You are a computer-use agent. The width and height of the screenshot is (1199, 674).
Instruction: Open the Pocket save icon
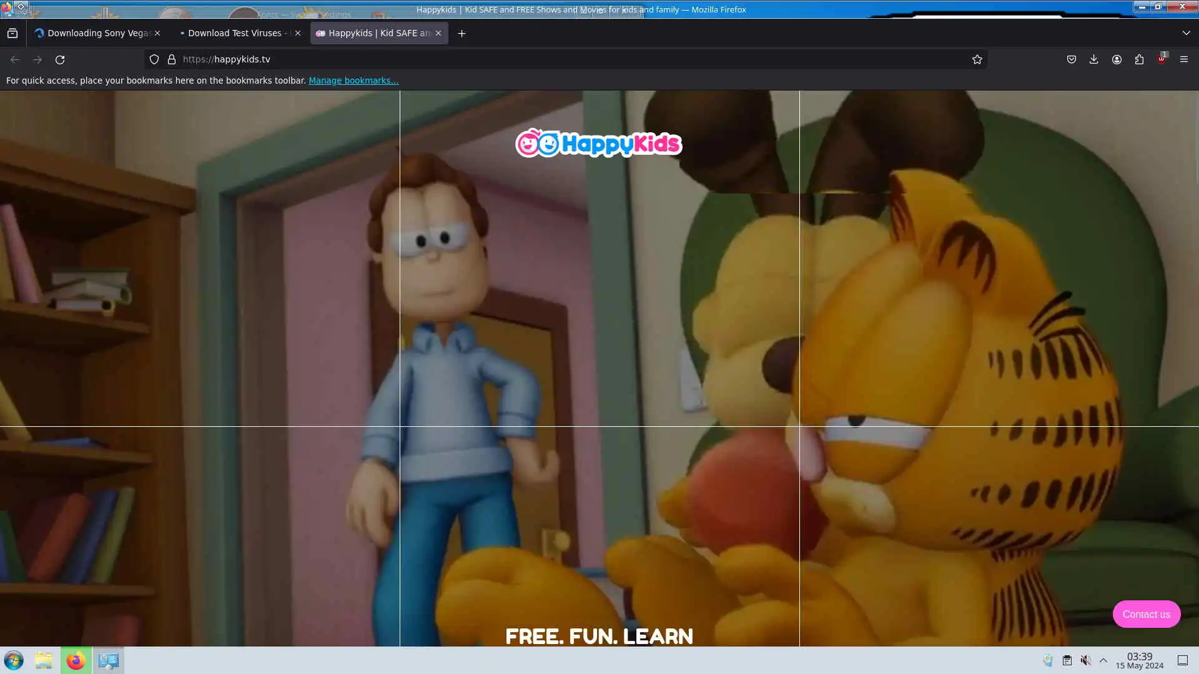click(1071, 59)
